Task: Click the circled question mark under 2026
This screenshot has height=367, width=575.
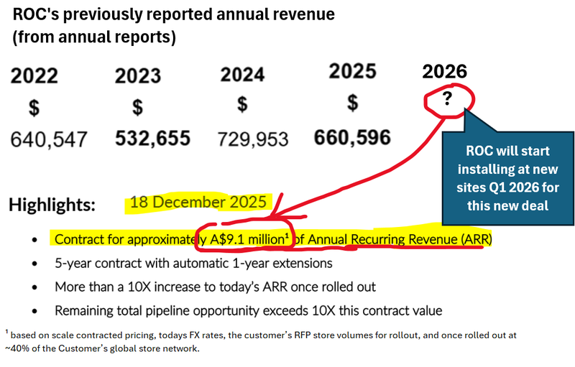Action: click(446, 100)
